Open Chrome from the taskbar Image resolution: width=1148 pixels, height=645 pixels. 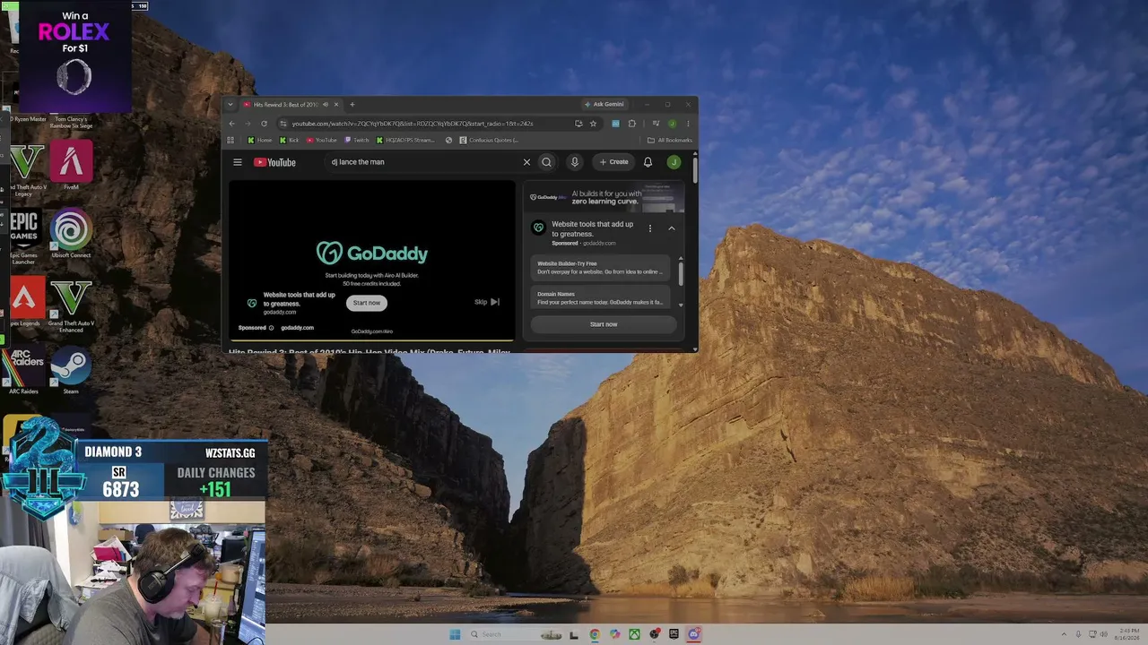click(595, 634)
